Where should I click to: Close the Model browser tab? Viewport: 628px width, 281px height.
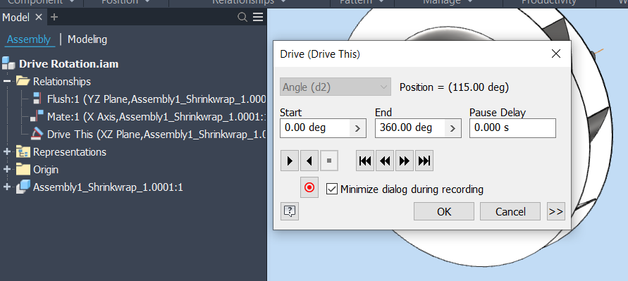tap(39, 17)
